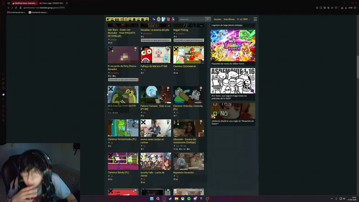Click the Opera GX icon in the taskbar

point(164,199)
